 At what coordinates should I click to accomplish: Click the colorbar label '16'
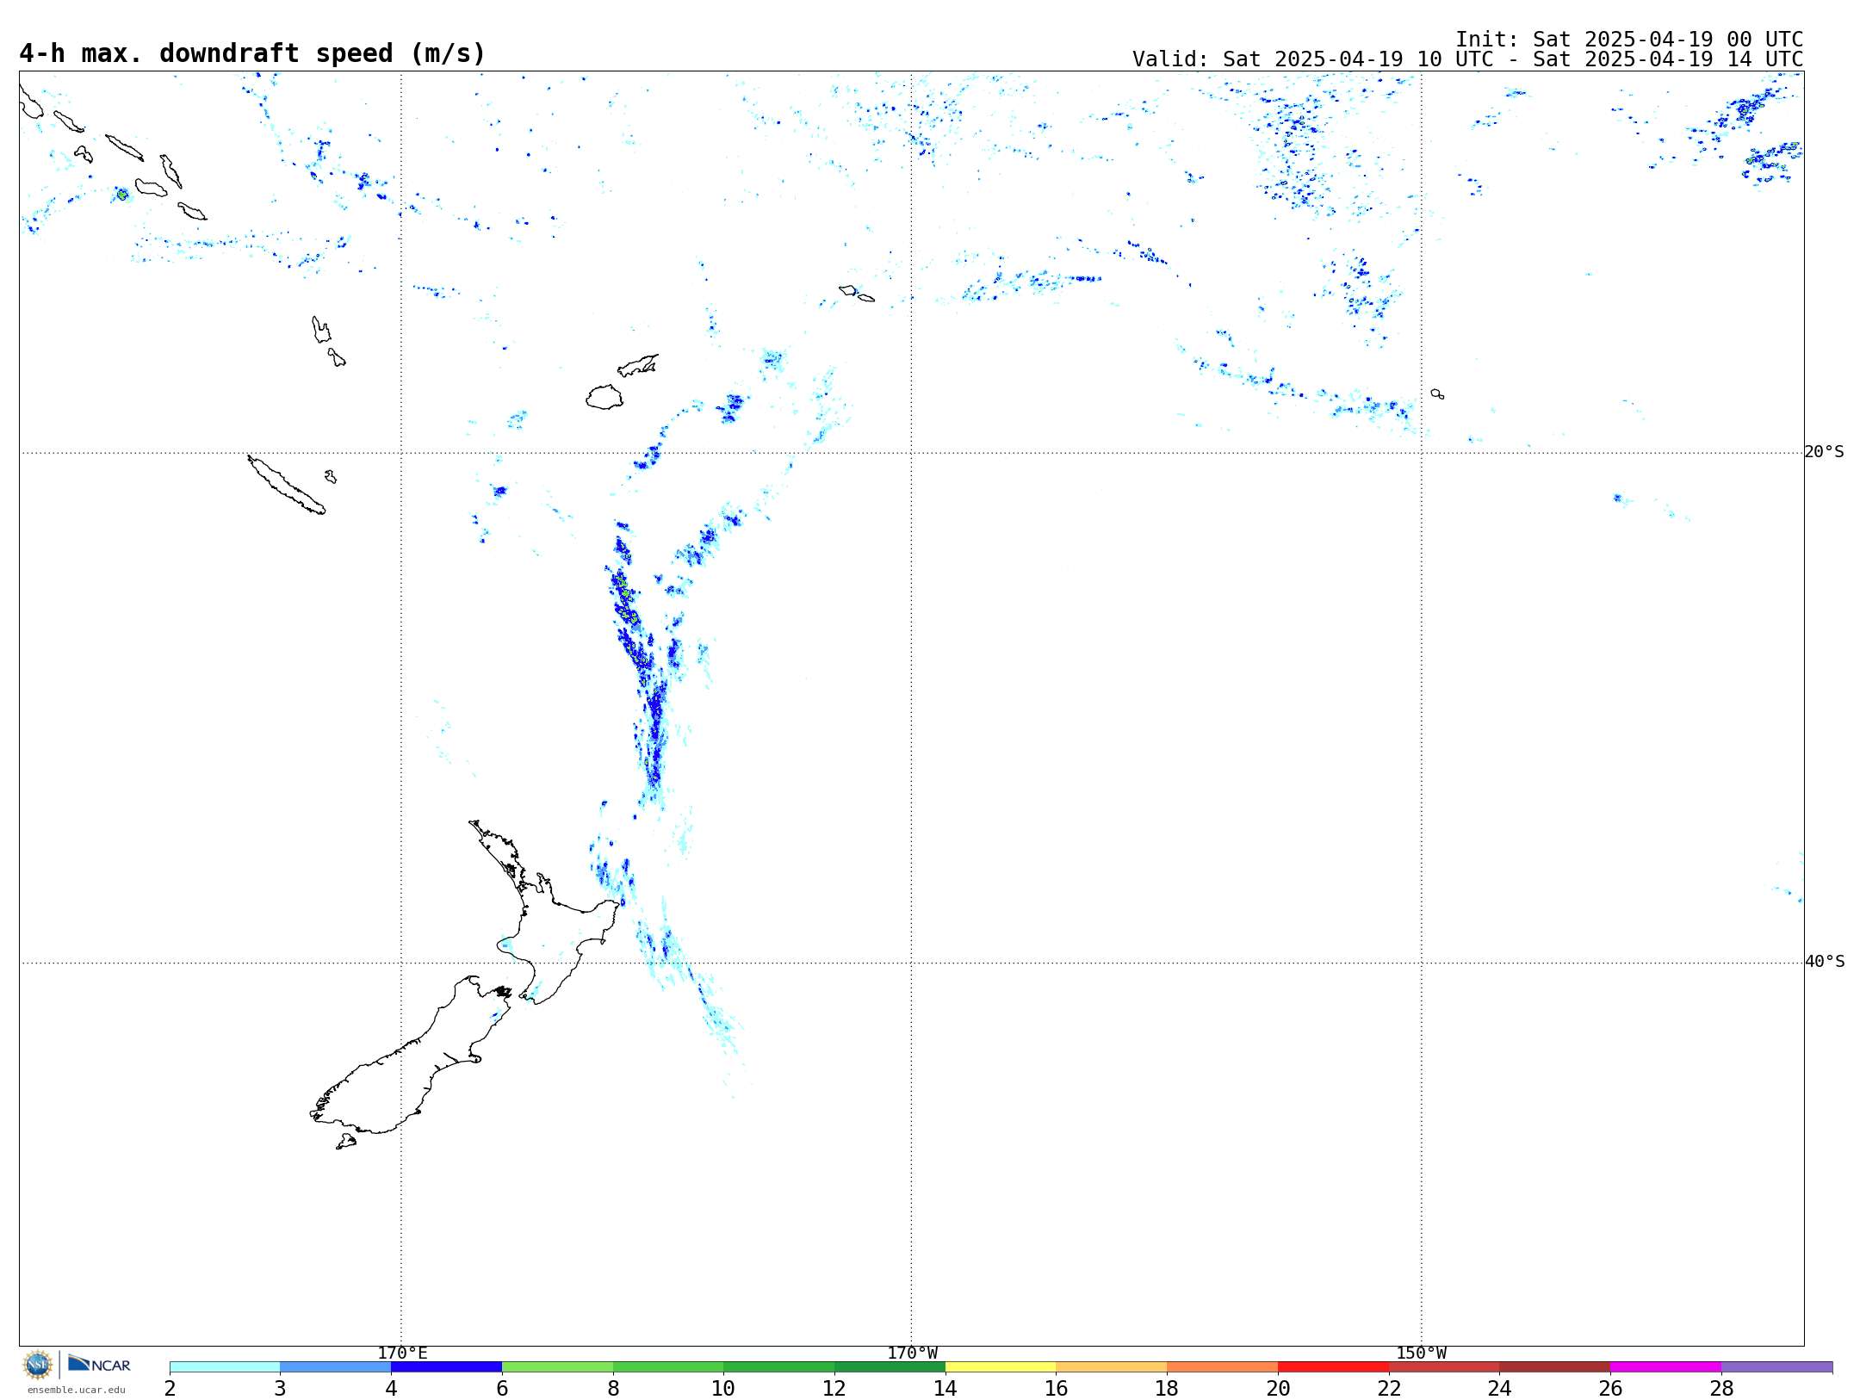pos(1057,1388)
